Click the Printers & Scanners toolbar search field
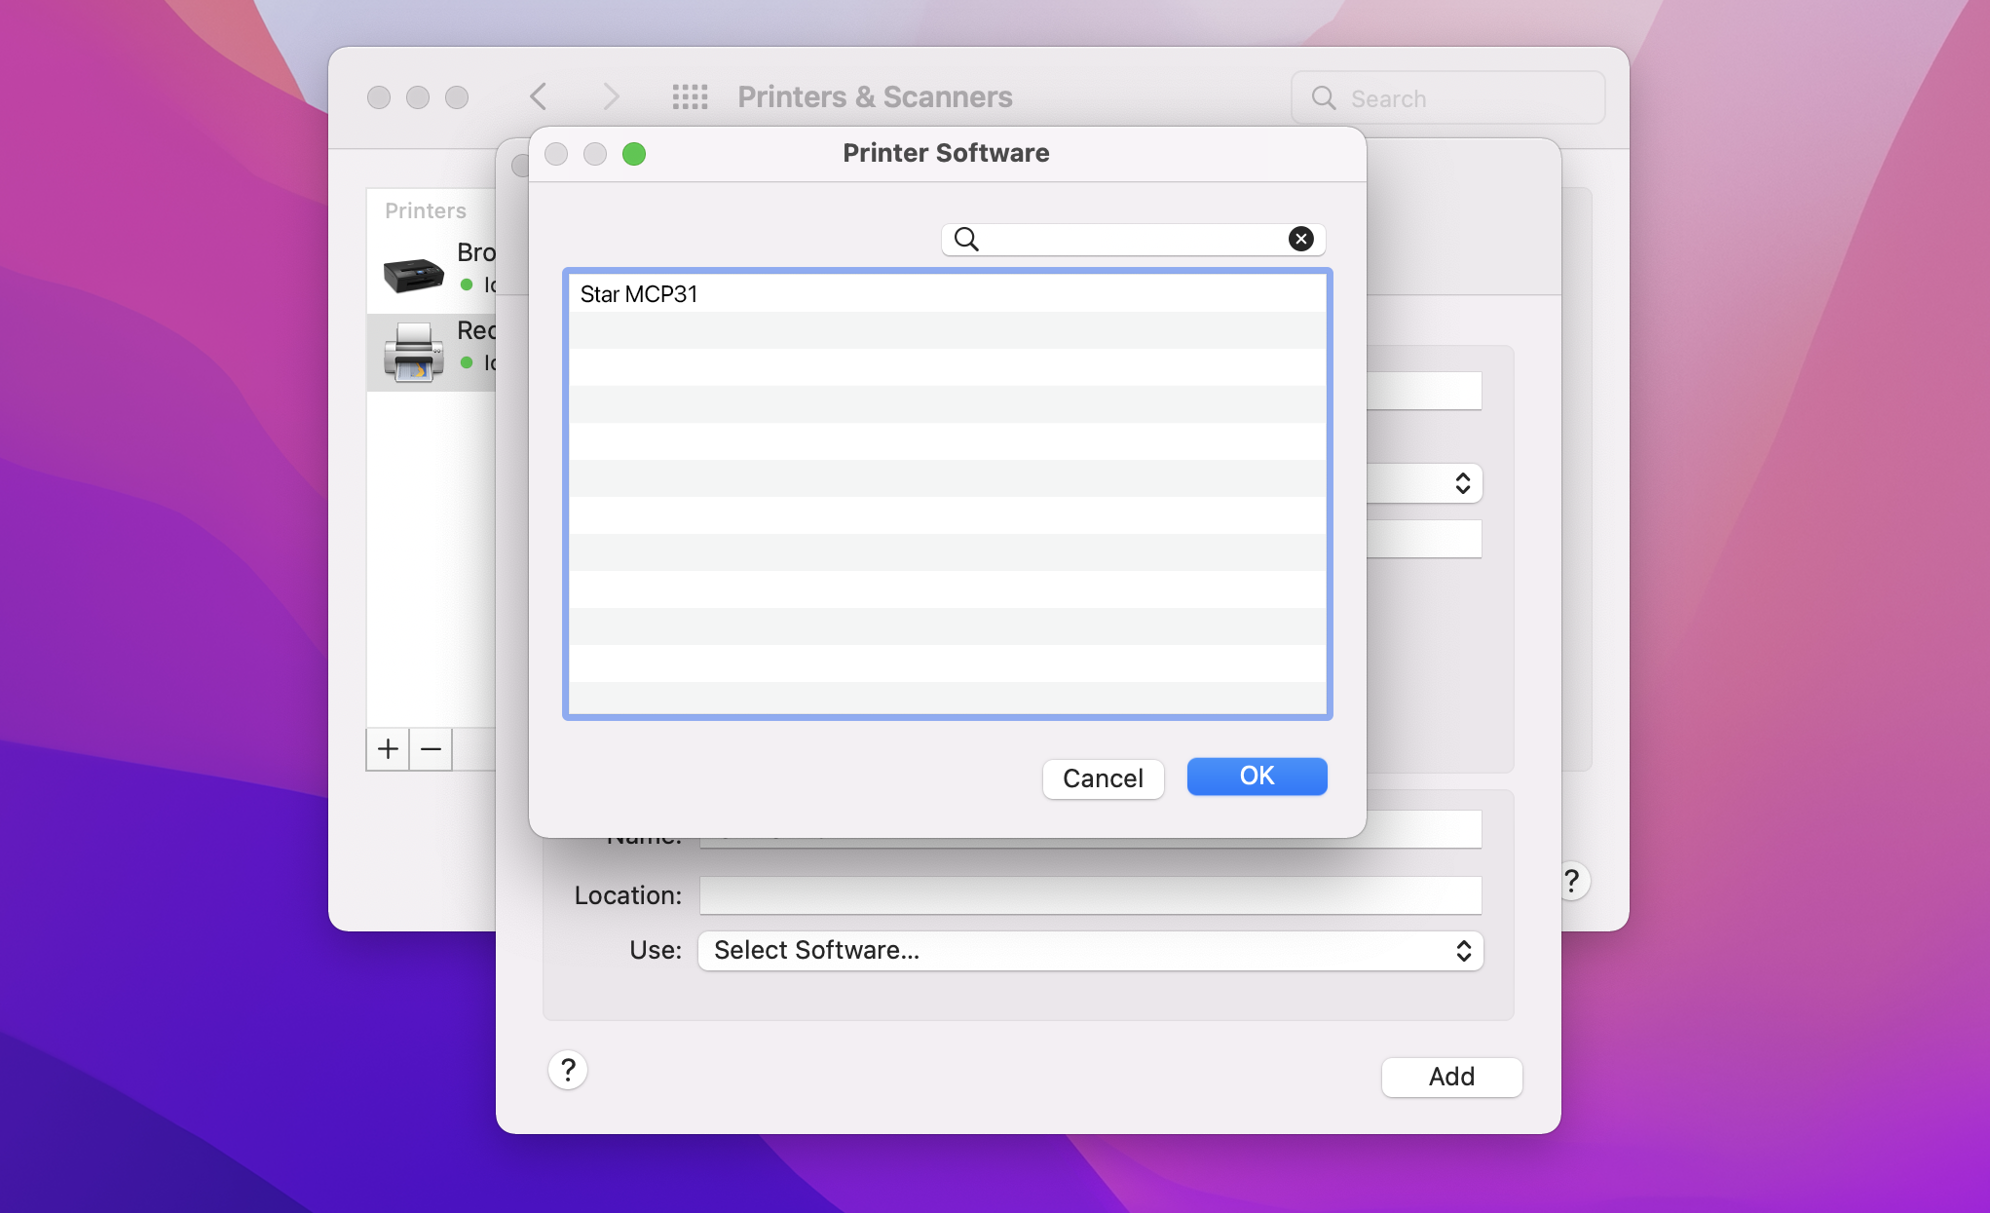The image size is (1990, 1213). click(x=1447, y=97)
